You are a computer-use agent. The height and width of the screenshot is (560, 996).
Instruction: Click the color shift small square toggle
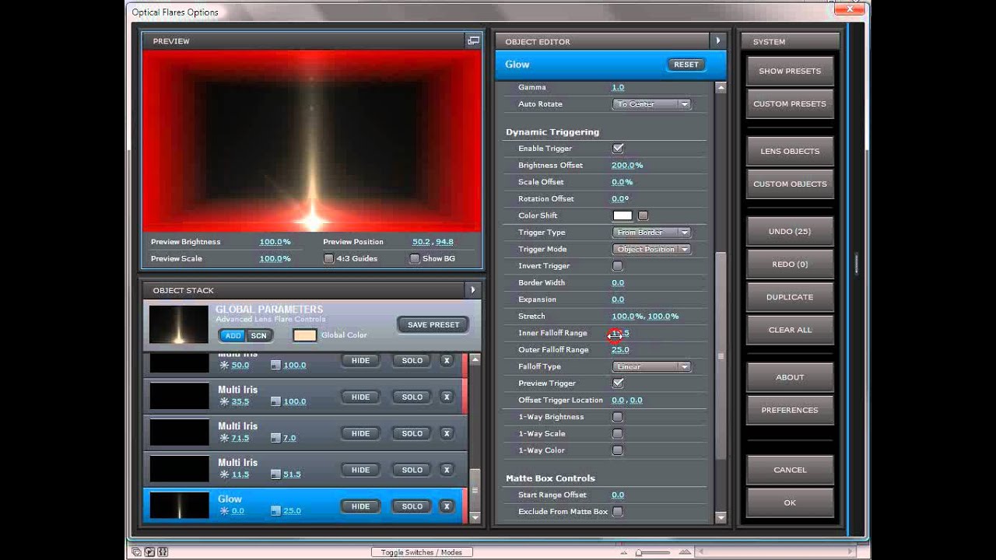click(643, 215)
